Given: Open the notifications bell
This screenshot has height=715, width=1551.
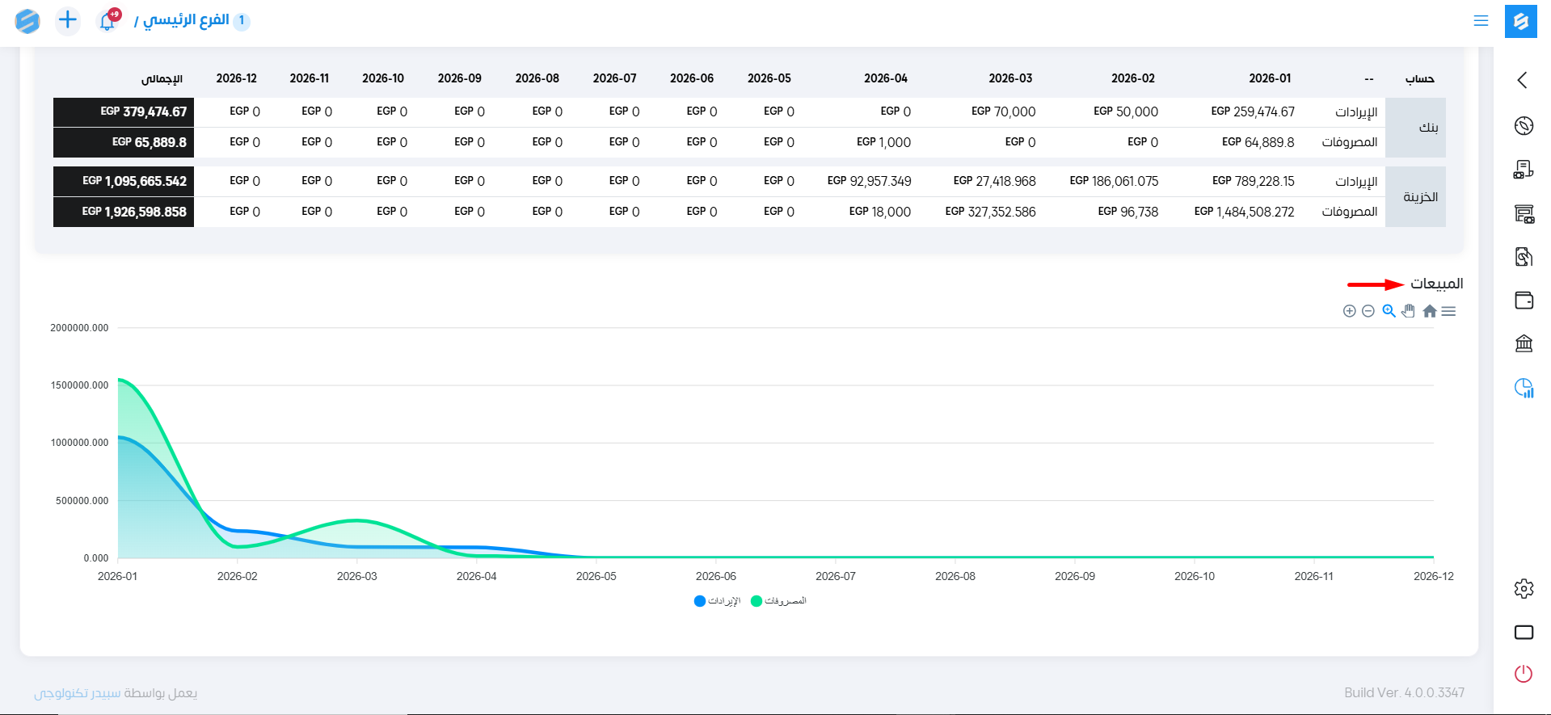Looking at the screenshot, I should [107, 21].
